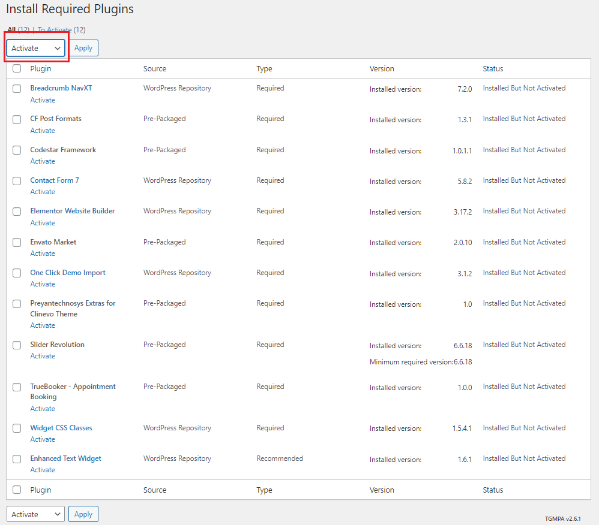The width and height of the screenshot is (599, 525).
Task: Click the Envato Market plugin name
Action: (53, 242)
